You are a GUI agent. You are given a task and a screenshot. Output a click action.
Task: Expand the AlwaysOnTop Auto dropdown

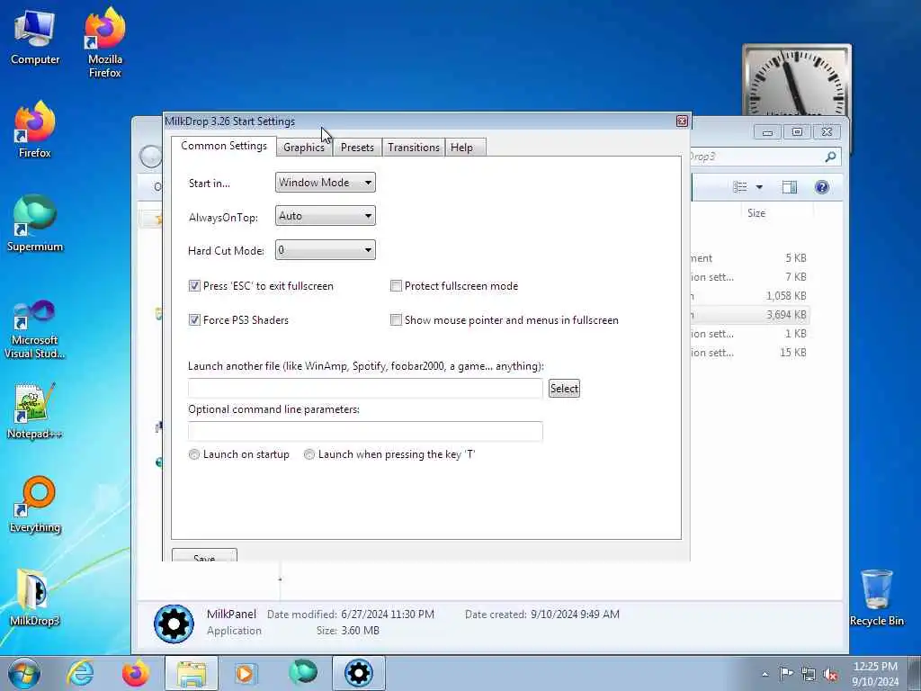click(x=325, y=216)
